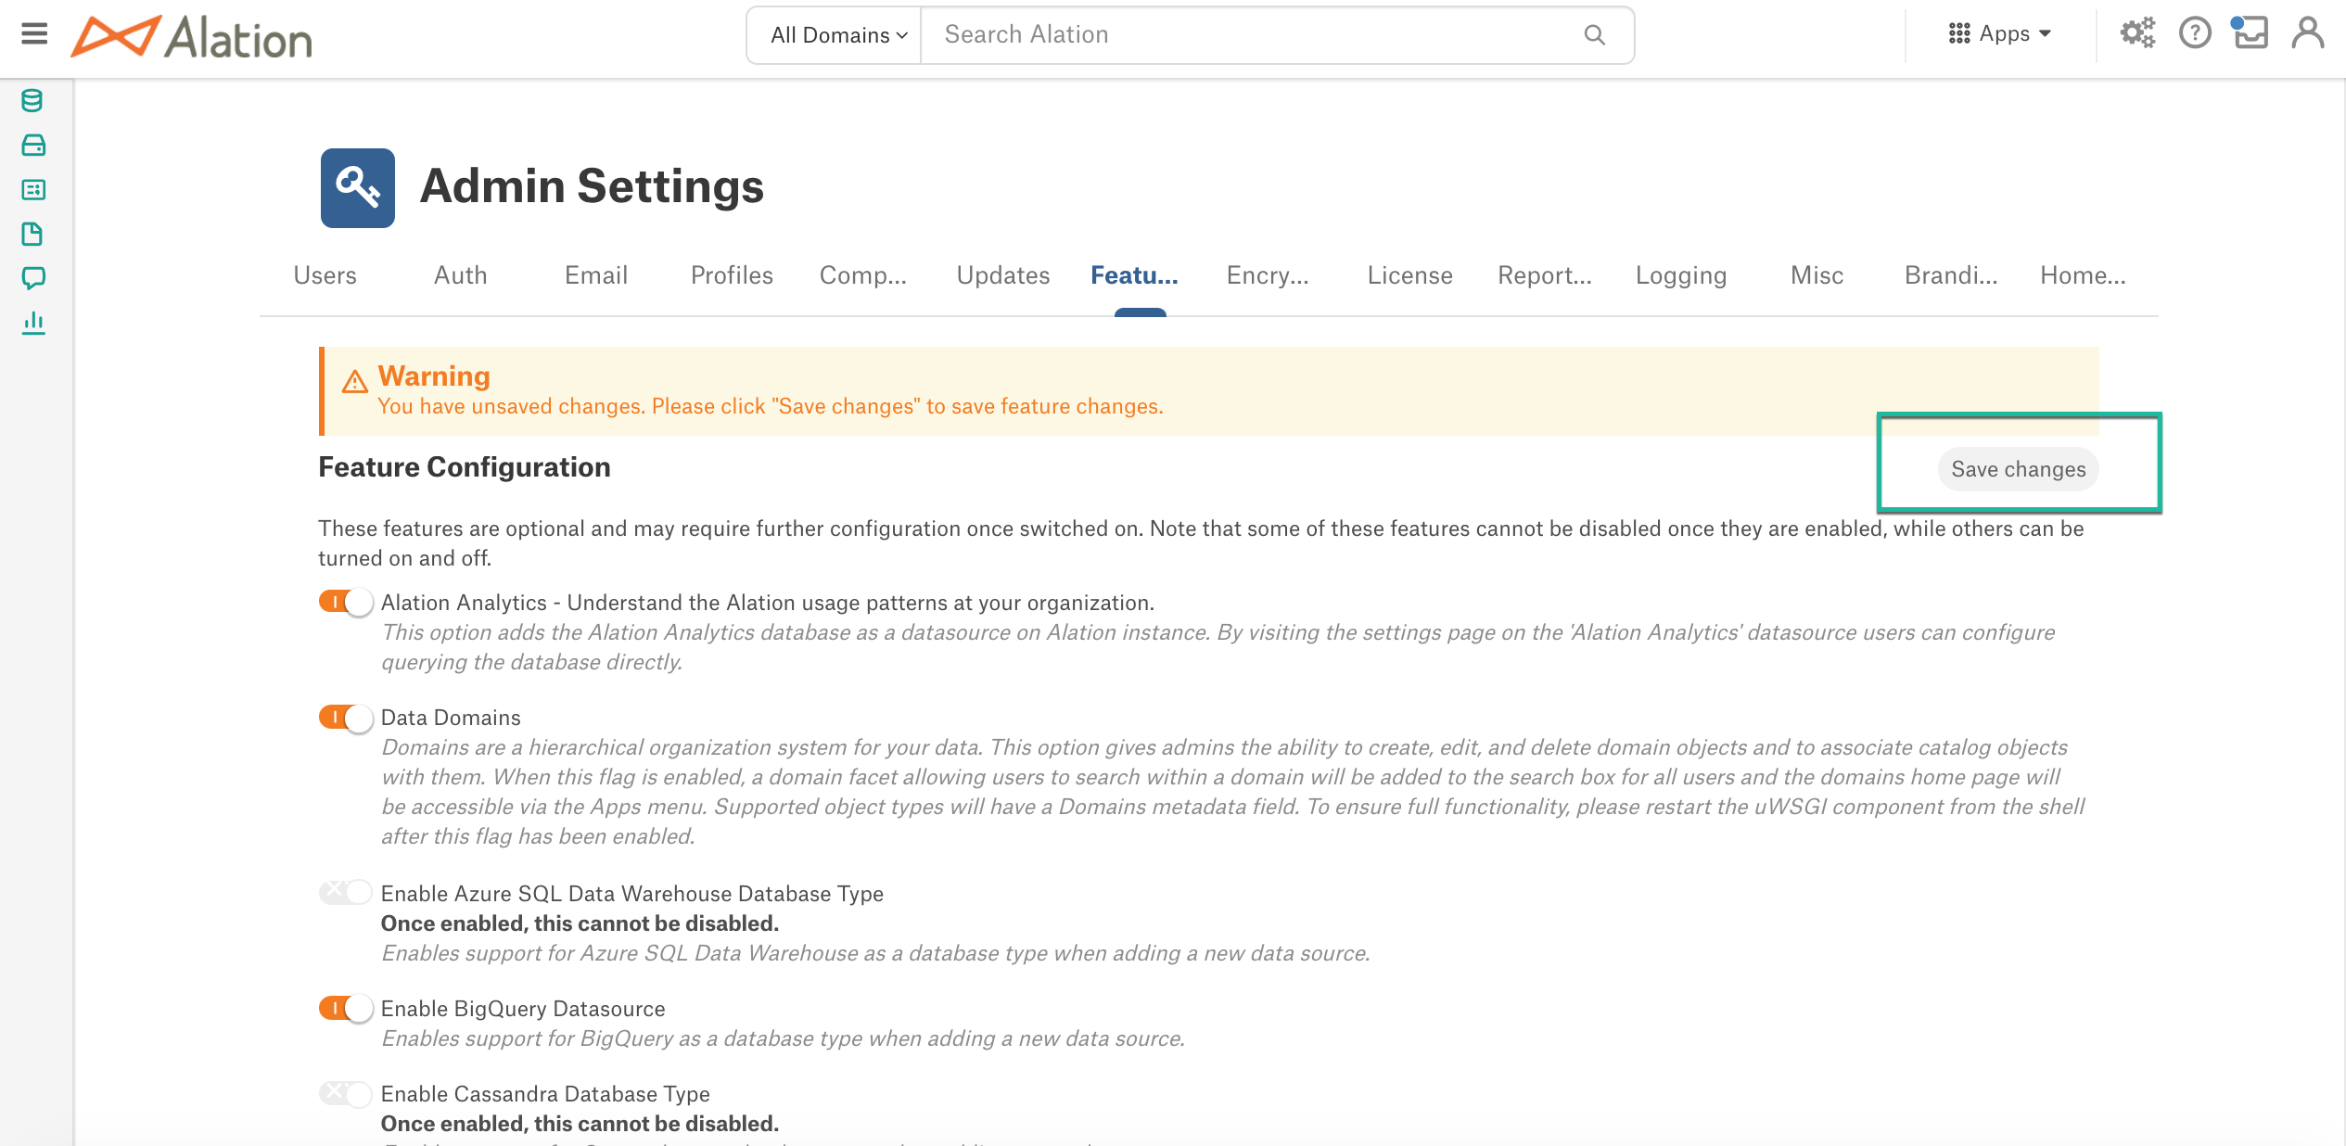Switch to the Encry... tab
This screenshot has height=1146, width=2346.
(x=1268, y=275)
